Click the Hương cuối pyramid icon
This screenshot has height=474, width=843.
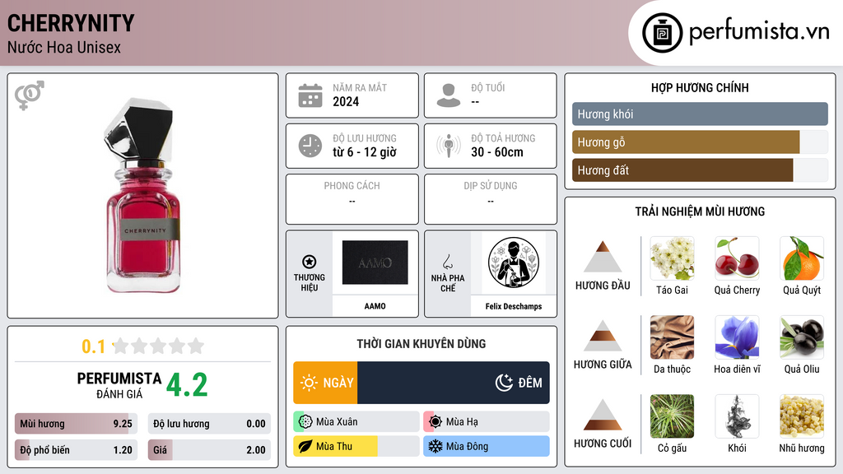click(x=603, y=415)
